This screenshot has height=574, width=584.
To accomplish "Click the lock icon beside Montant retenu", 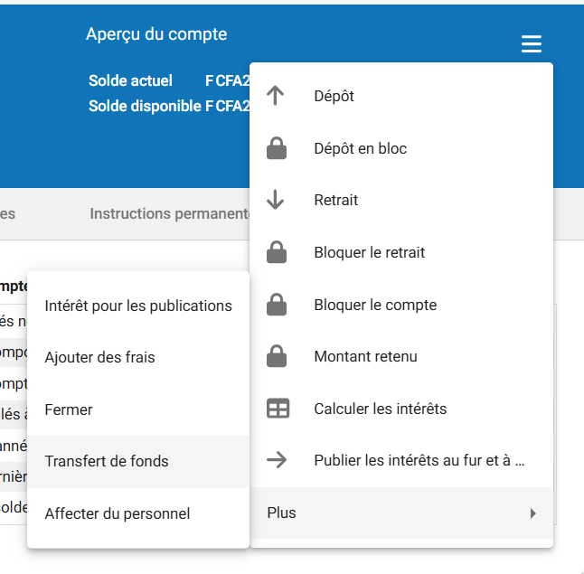I will click(277, 356).
